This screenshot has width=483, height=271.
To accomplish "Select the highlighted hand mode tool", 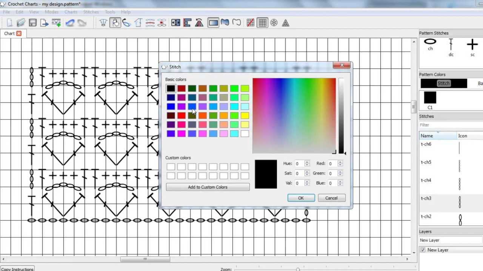I will pos(115,23).
